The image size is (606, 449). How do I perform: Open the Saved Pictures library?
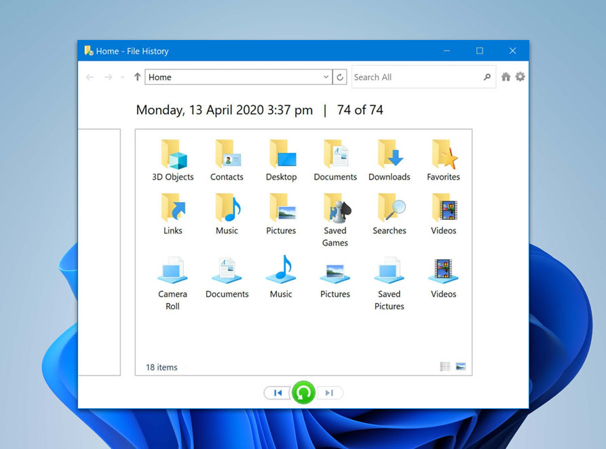click(390, 284)
